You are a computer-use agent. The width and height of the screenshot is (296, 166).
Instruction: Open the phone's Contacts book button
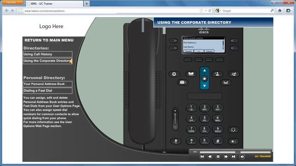tap(191, 74)
